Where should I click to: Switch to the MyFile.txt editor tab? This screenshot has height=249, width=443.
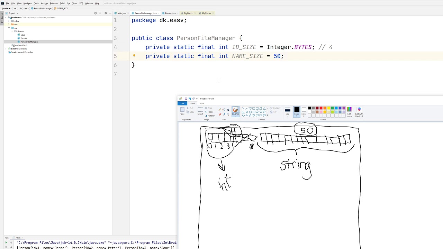tap(189, 13)
